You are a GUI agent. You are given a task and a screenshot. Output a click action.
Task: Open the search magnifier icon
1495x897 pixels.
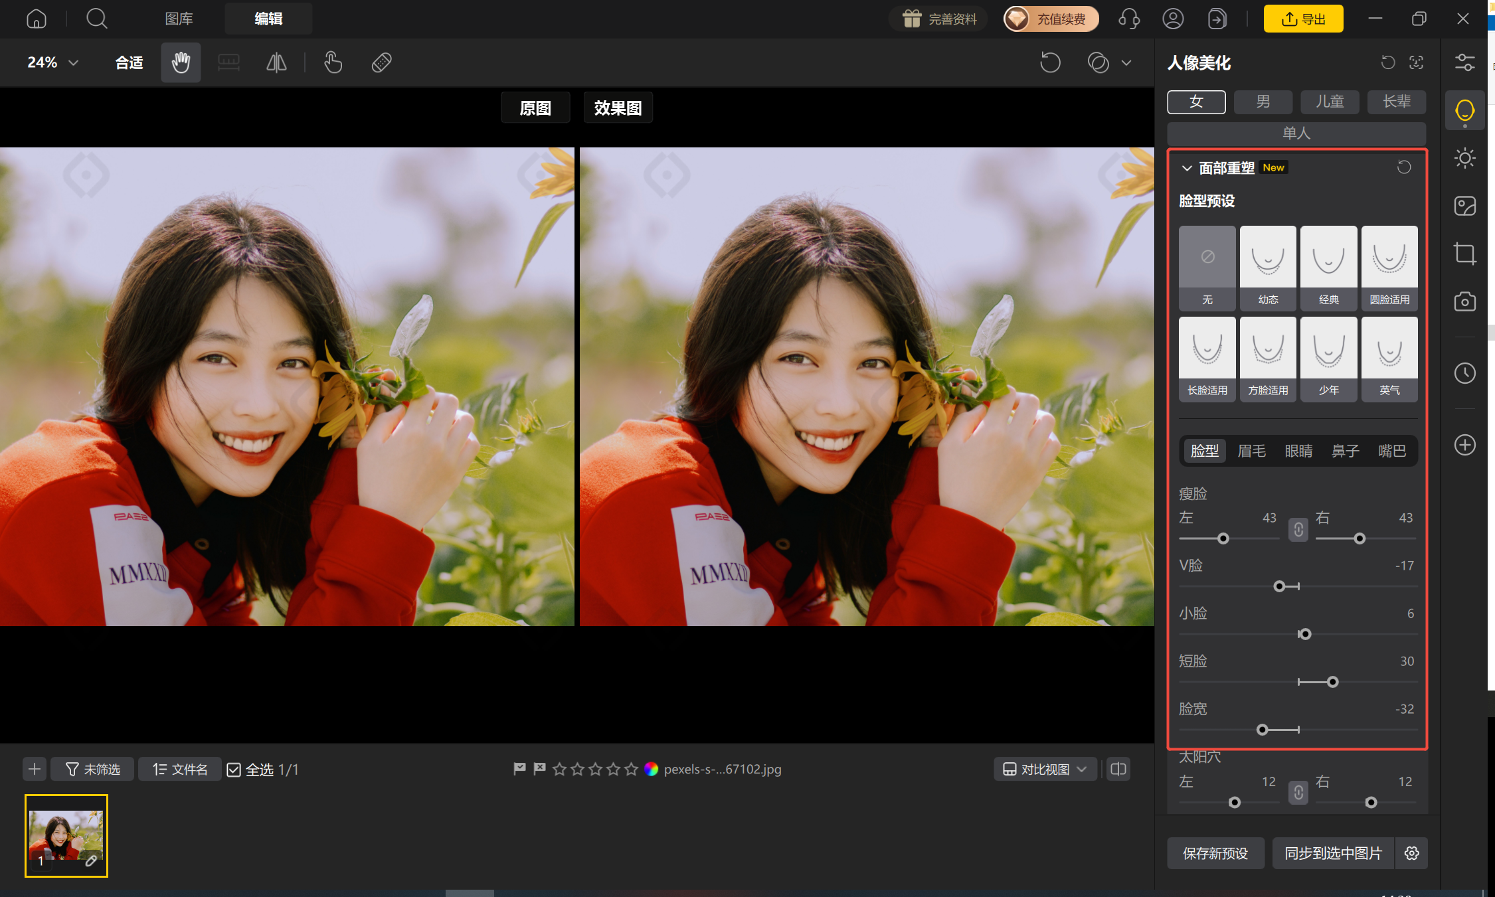click(x=97, y=19)
